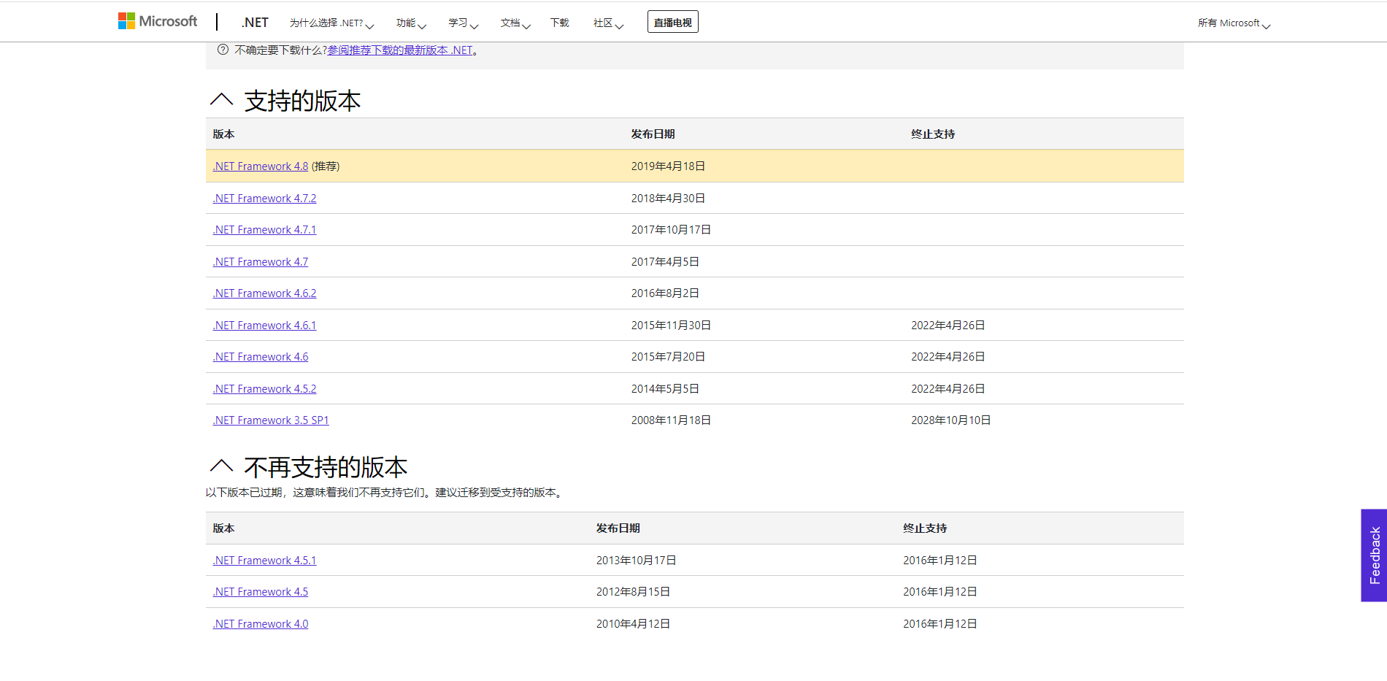Viewport: 1387px width, 681px height.
Task: Click the 2008年11月18日 date cell
Action: pos(671,420)
